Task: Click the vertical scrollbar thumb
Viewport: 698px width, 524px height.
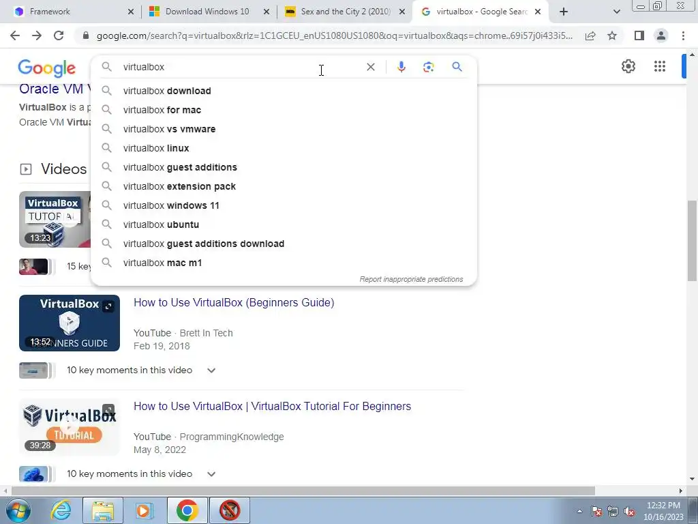Action: click(x=692, y=241)
